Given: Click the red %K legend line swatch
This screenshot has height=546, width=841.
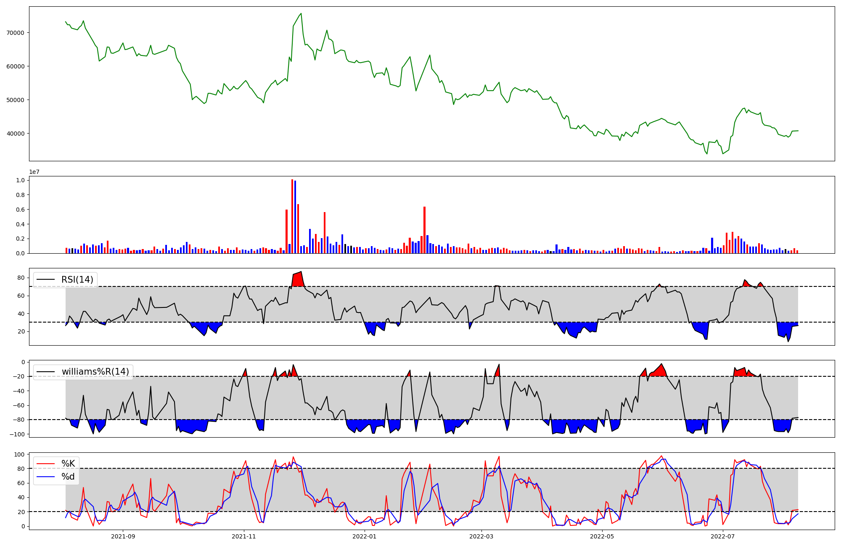Looking at the screenshot, I should click(46, 464).
